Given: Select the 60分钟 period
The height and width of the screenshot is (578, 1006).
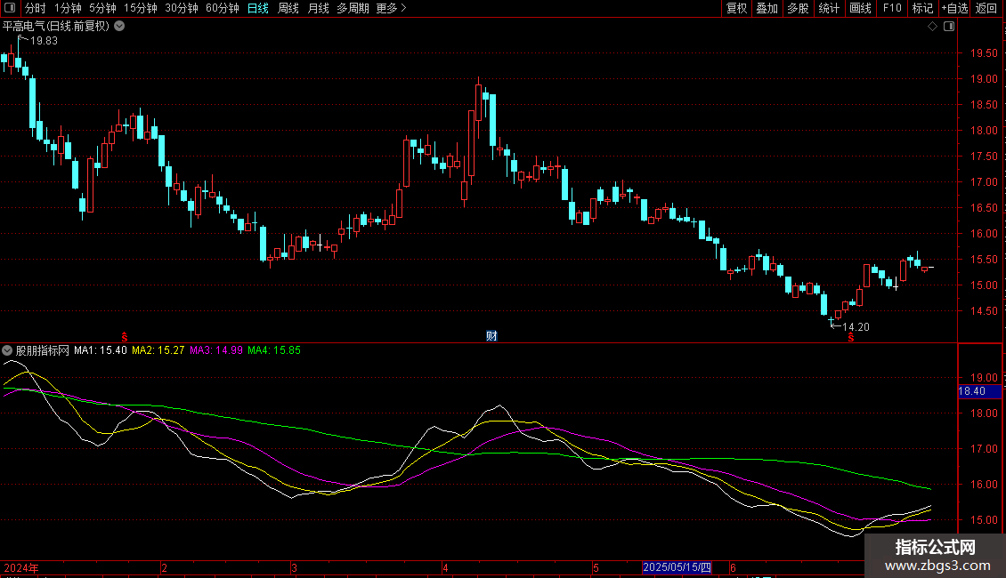Looking at the screenshot, I should [222, 8].
